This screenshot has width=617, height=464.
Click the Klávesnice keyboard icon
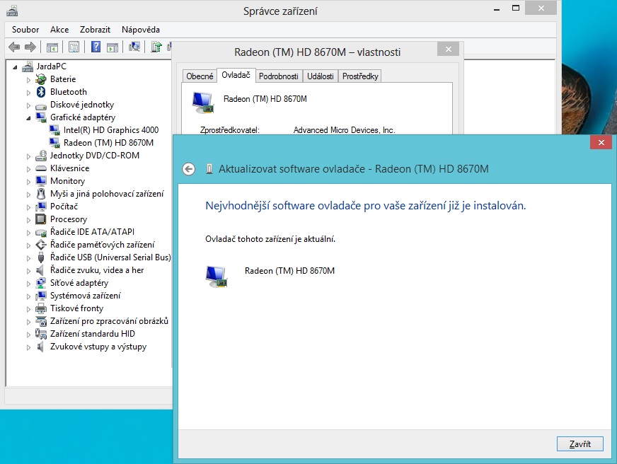click(40, 168)
